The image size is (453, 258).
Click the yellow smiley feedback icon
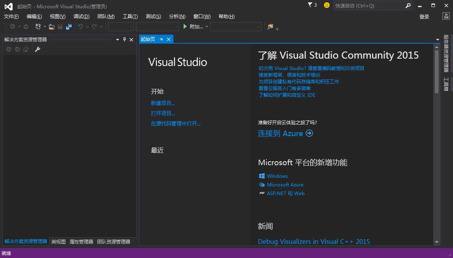click(x=327, y=5)
